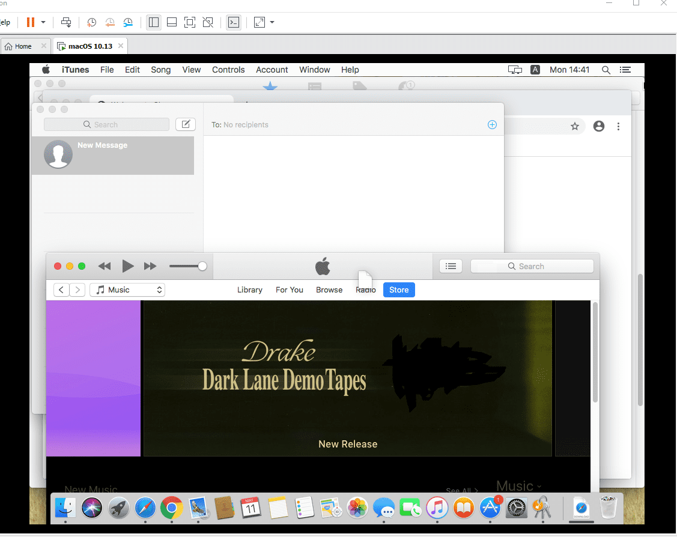The height and width of the screenshot is (537, 677).
Task: Expand the Music media picker dropdown
Action: tap(127, 290)
